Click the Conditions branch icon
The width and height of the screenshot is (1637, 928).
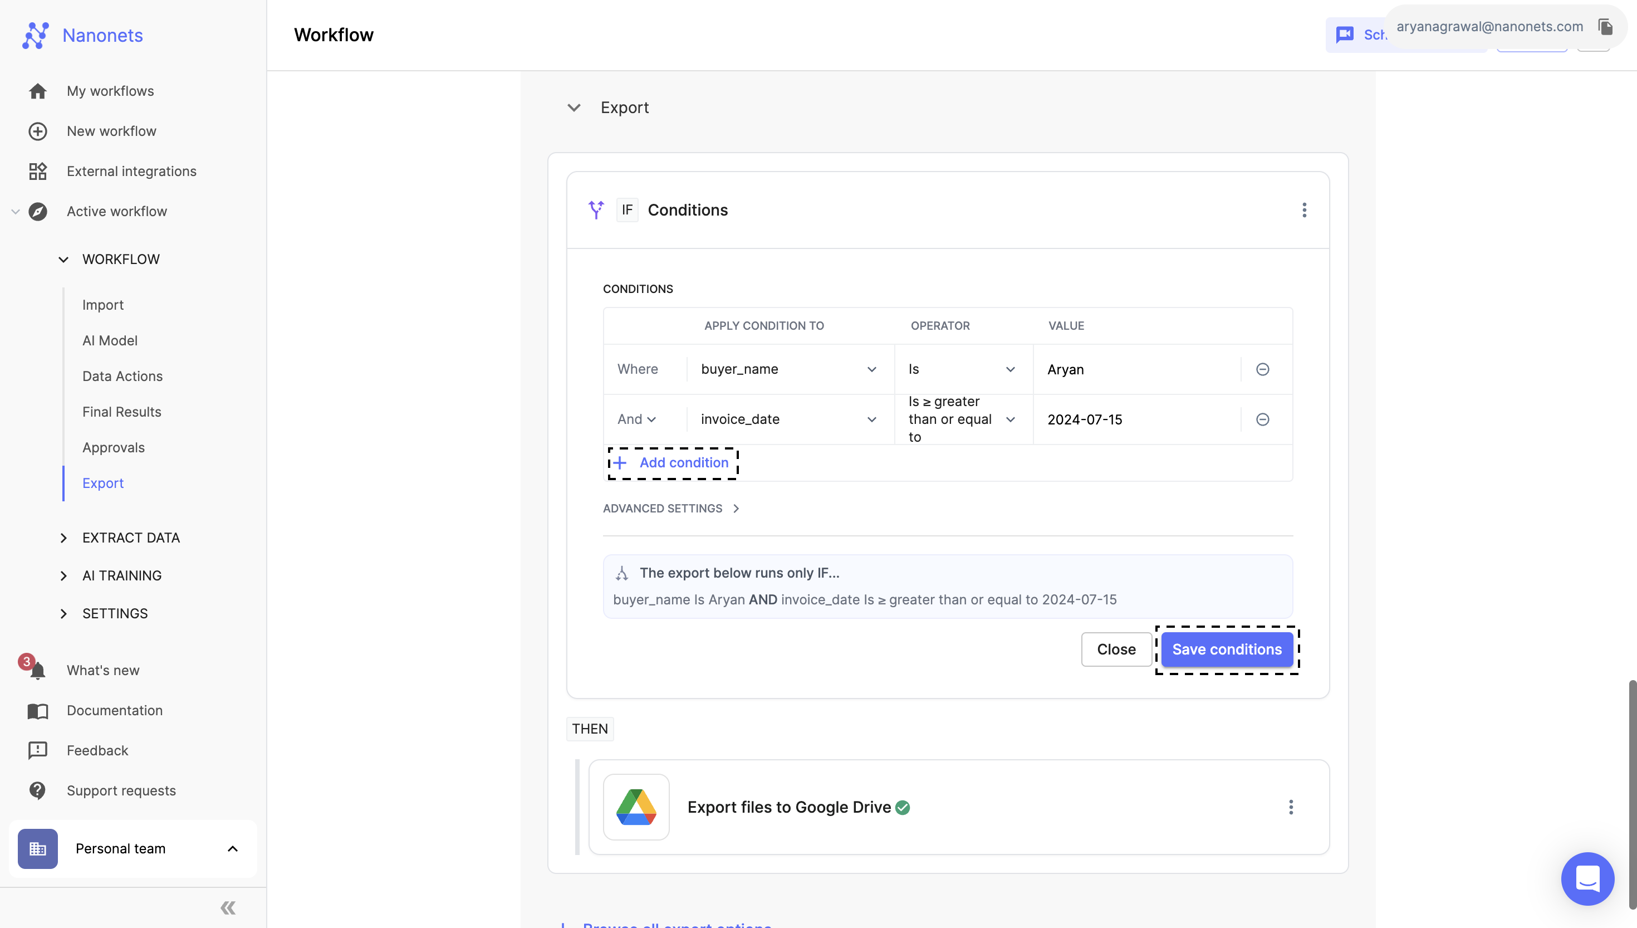[596, 209]
